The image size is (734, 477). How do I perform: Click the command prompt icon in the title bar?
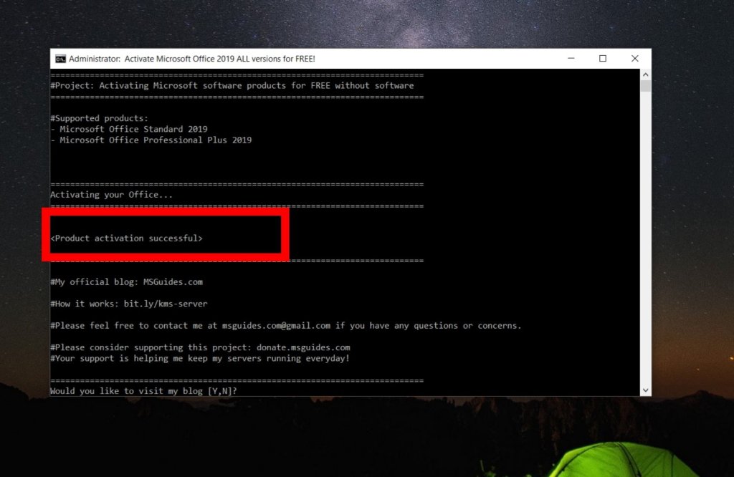point(61,59)
